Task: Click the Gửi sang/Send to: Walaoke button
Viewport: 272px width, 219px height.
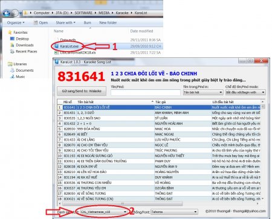Action: [x=82, y=91]
